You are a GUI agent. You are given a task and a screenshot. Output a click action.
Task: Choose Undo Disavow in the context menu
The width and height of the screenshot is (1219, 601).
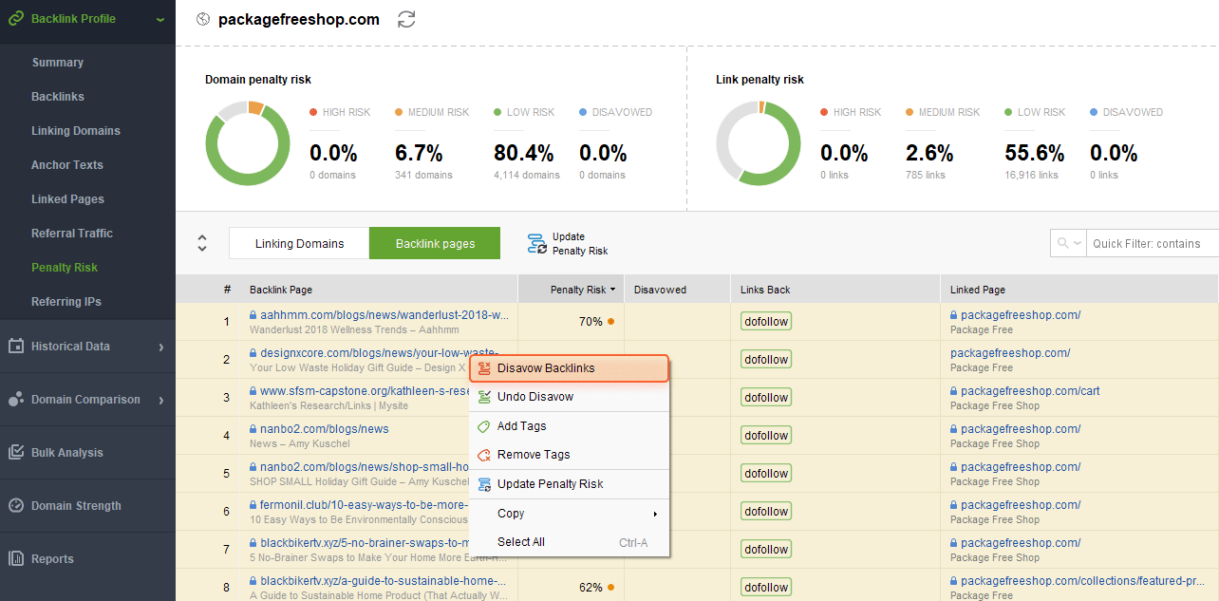pyautogui.click(x=570, y=397)
